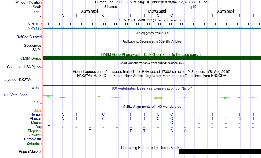Click 'Short Genetic Variants from dbSNP release 155'
This screenshot has height=158, width=261.
152,63
